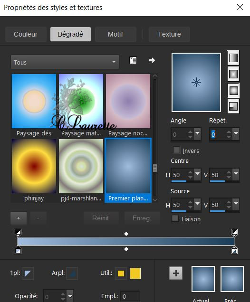The image size is (250, 302).
Task: Open the Centre V dropdown arrow
Action: pos(236,175)
